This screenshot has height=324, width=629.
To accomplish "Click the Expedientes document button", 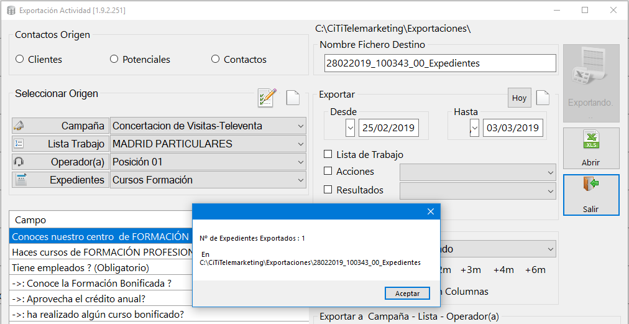I will pyautogui.click(x=60, y=180).
